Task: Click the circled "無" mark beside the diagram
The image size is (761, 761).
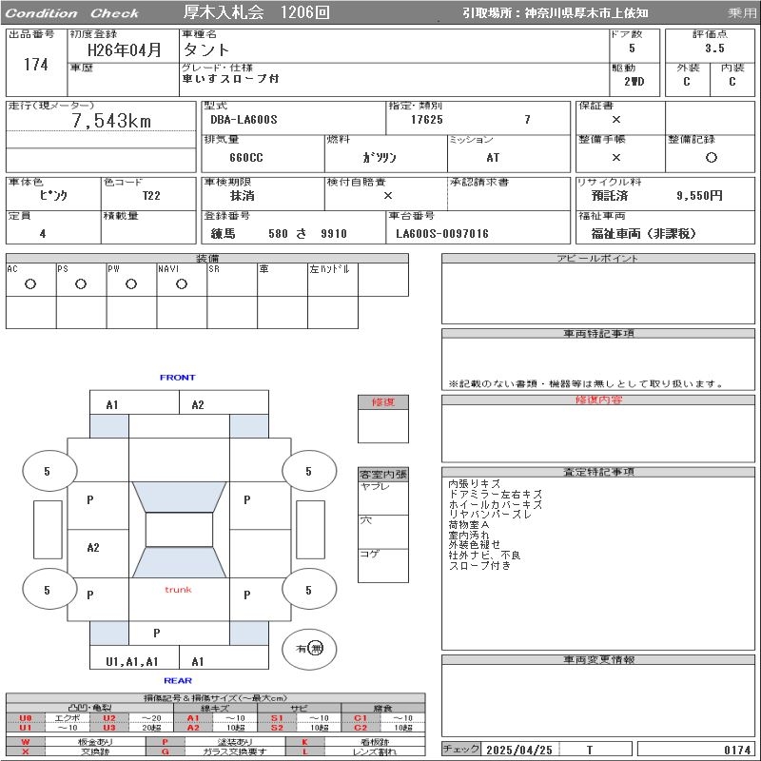Action: pos(316,648)
